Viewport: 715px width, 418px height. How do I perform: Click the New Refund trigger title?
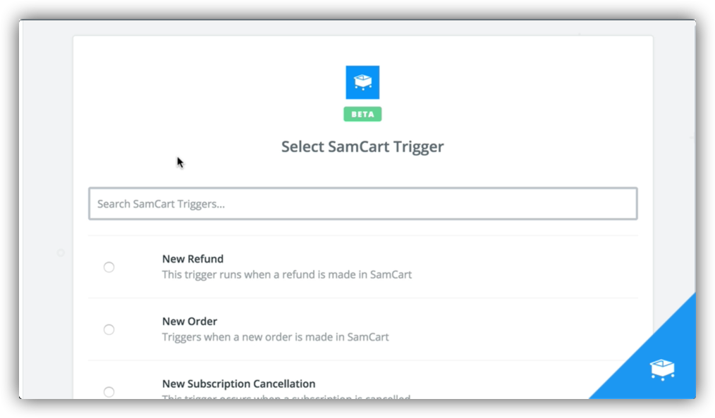pos(192,259)
